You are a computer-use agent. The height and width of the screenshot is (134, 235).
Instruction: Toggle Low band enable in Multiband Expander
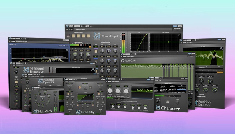point(16,82)
